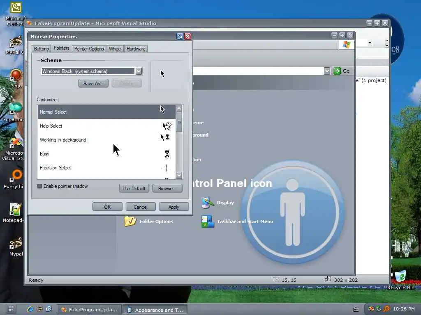Viewport: 421px width, 315px height.
Task: Click the Windows Black scheme combo box
Action: [x=92, y=71]
